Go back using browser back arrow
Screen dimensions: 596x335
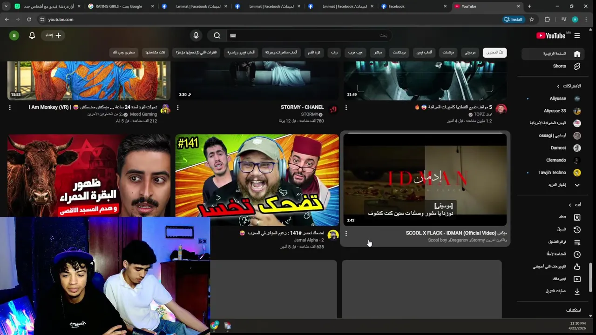click(7, 20)
